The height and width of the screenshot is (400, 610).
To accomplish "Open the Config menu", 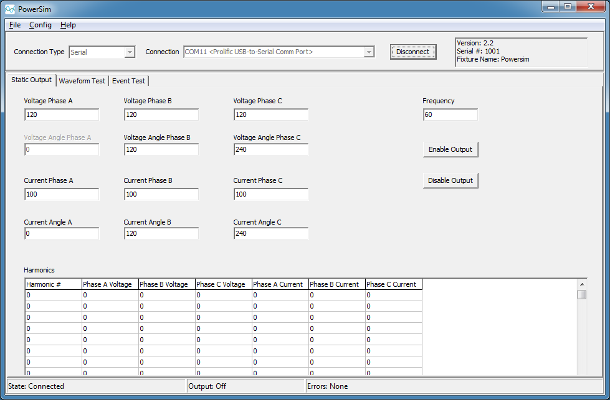I will (41, 25).
